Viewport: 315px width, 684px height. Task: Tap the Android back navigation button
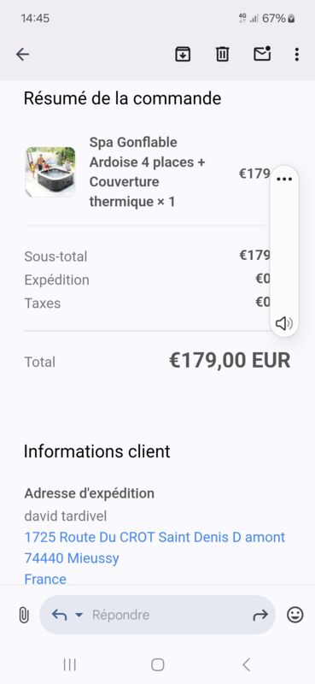[246, 664]
